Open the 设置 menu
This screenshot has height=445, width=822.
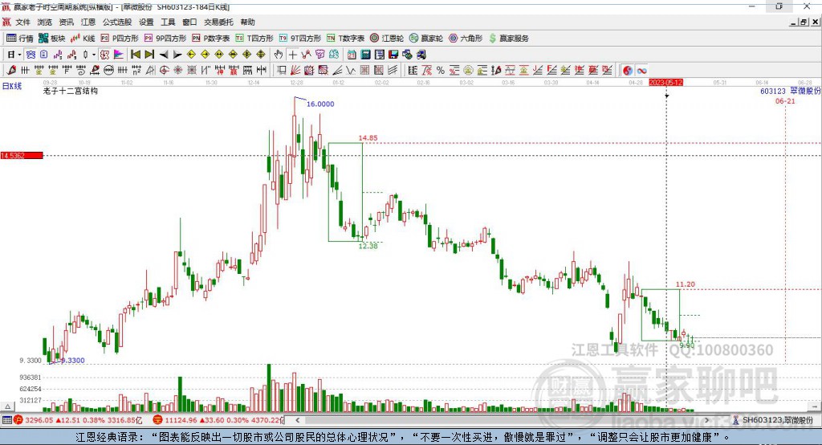point(146,22)
